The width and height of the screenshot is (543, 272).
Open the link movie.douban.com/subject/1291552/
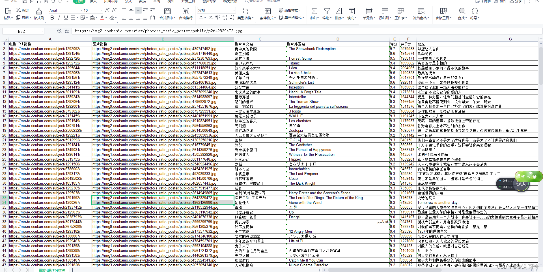[x=44, y=198]
